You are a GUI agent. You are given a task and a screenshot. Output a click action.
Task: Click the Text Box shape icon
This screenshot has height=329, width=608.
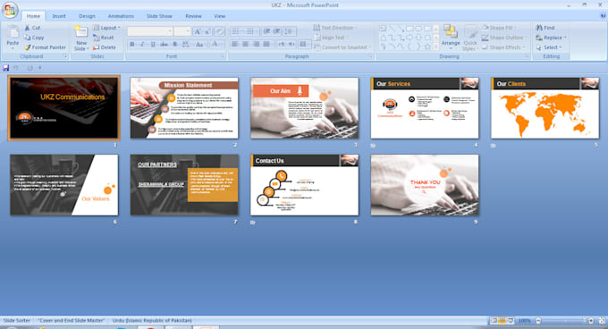tap(383, 29)
